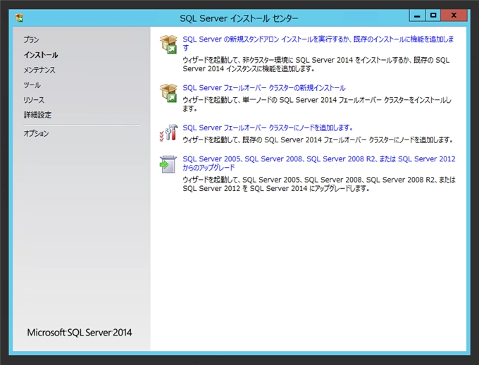The width and height of the screenshot is (479, 365).
Task: Open SQL Server 2005/2008/2012 からのアップグレード link
Action: [x=319, y=163]
